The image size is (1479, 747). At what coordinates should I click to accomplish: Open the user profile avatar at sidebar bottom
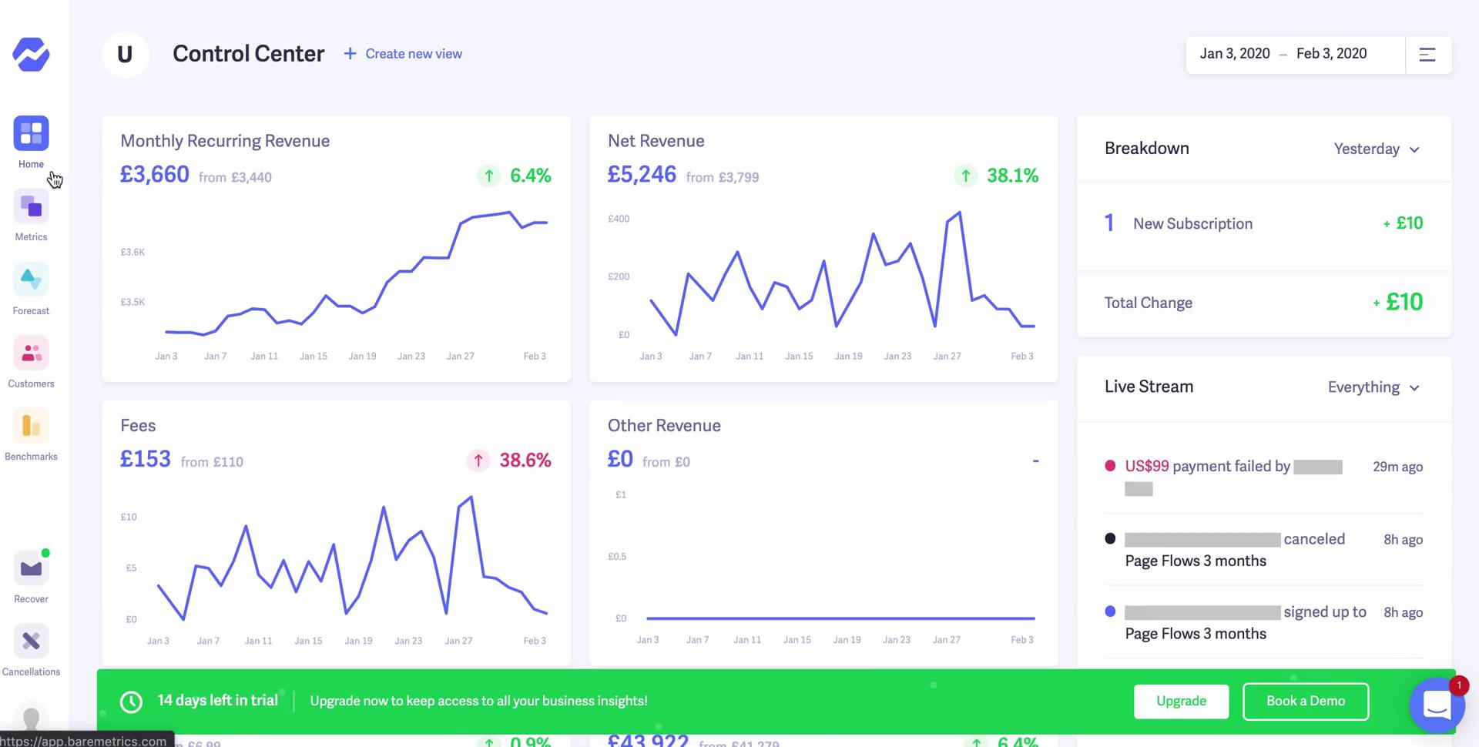31,719
